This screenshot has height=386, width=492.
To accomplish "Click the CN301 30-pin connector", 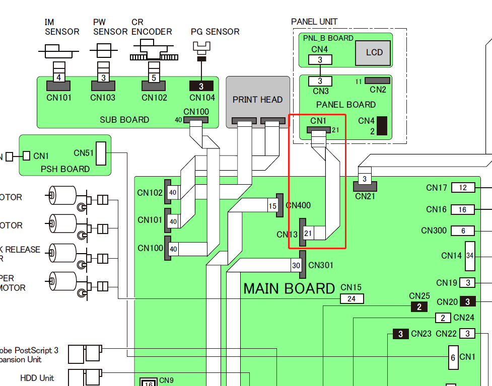I will 303,265.
